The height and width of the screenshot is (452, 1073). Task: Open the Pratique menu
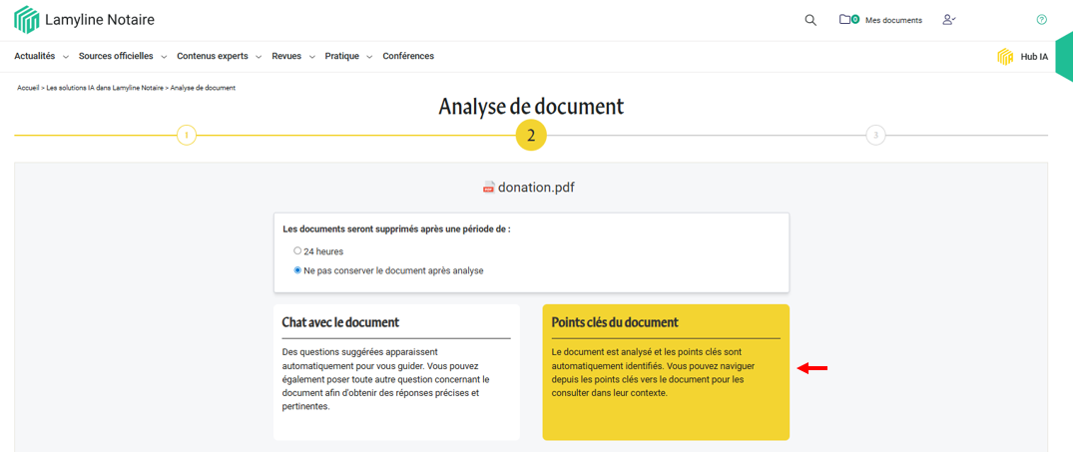tap(341, 56)
